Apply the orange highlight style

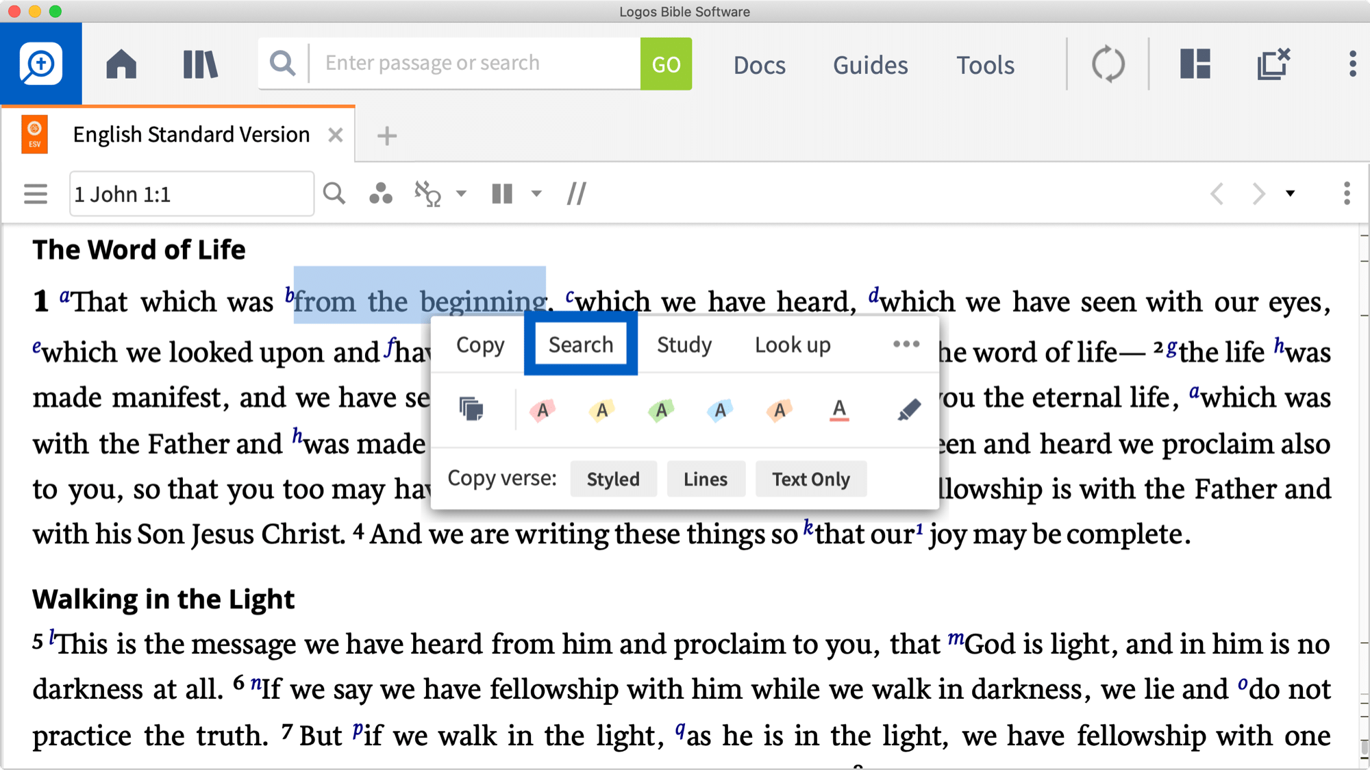coord(779,410)
